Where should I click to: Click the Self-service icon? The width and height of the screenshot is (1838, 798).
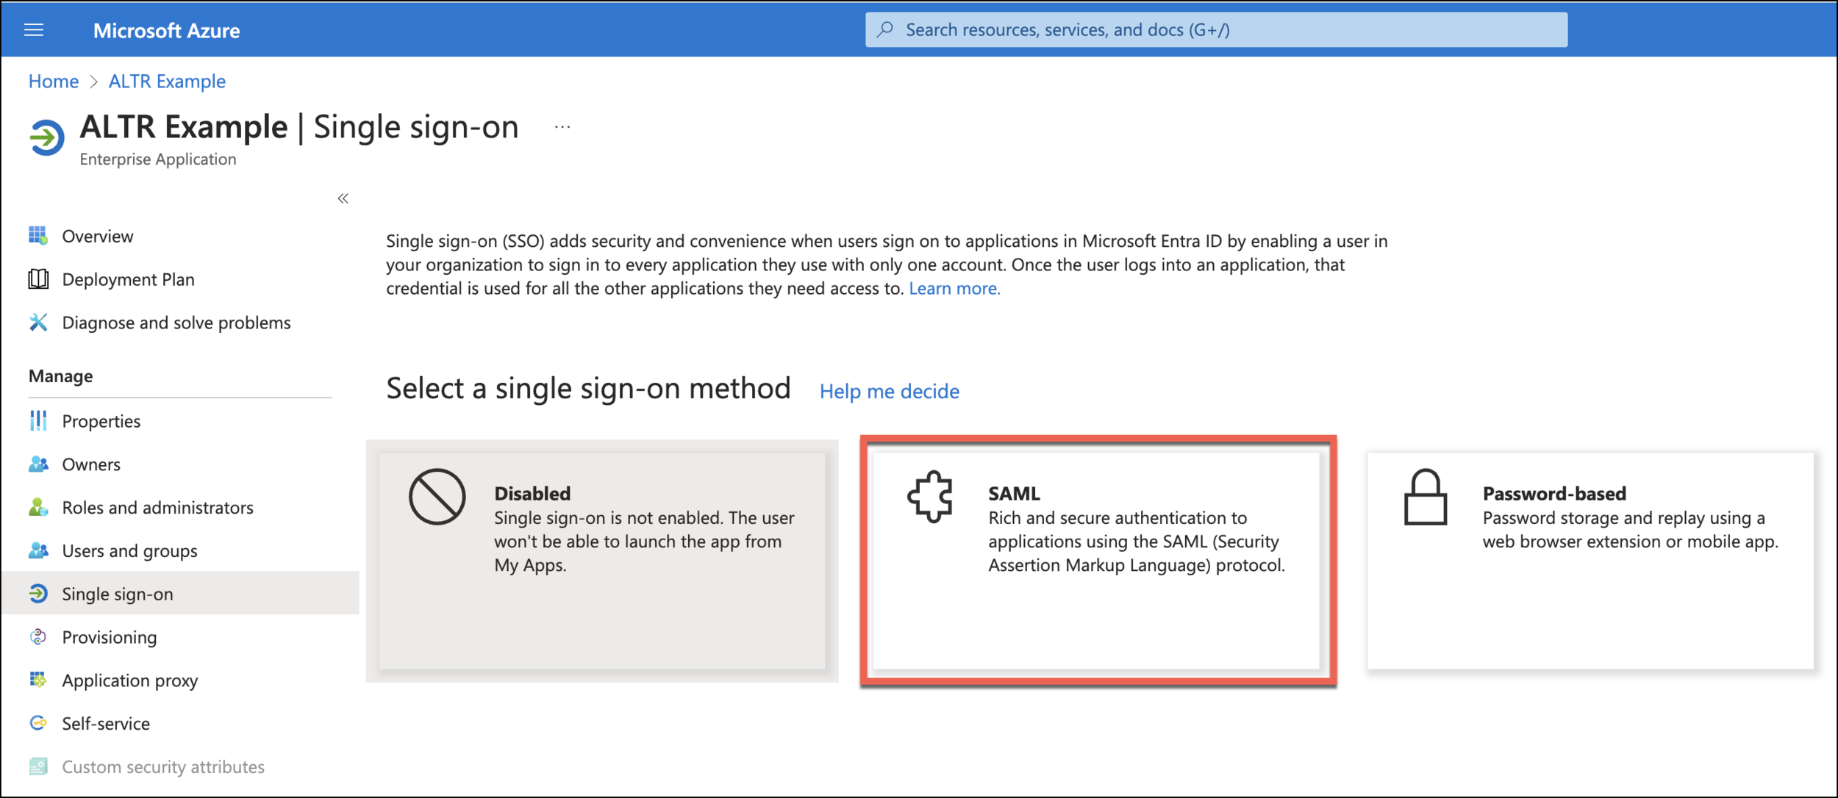[38, 724]
